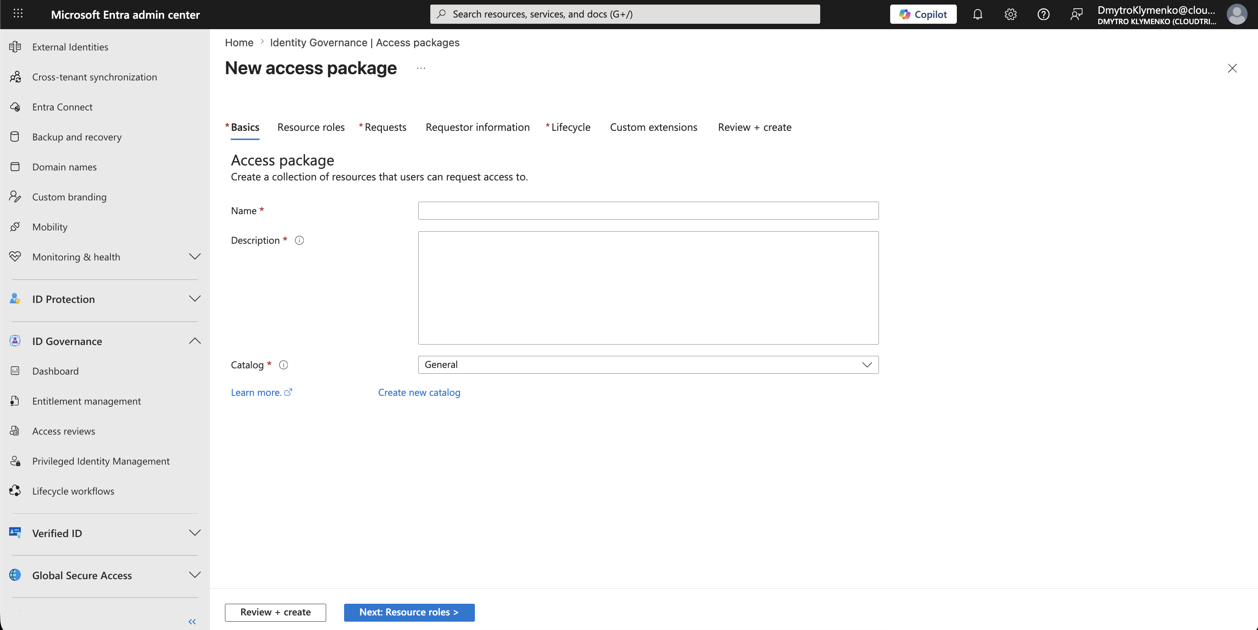Click the Domain names sidebar icon
This screenshot has height=630, width=1258.
pyautogui.click(x=15, y=167)
